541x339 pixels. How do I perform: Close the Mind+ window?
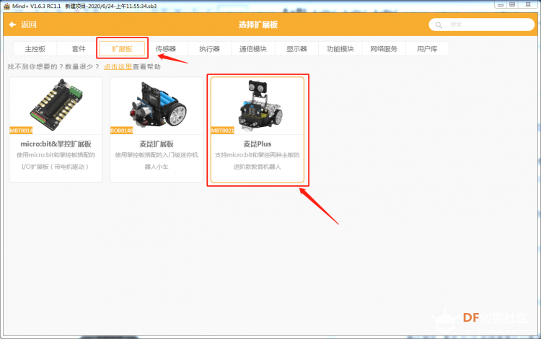pyautogui.click(x=528, y=4)
